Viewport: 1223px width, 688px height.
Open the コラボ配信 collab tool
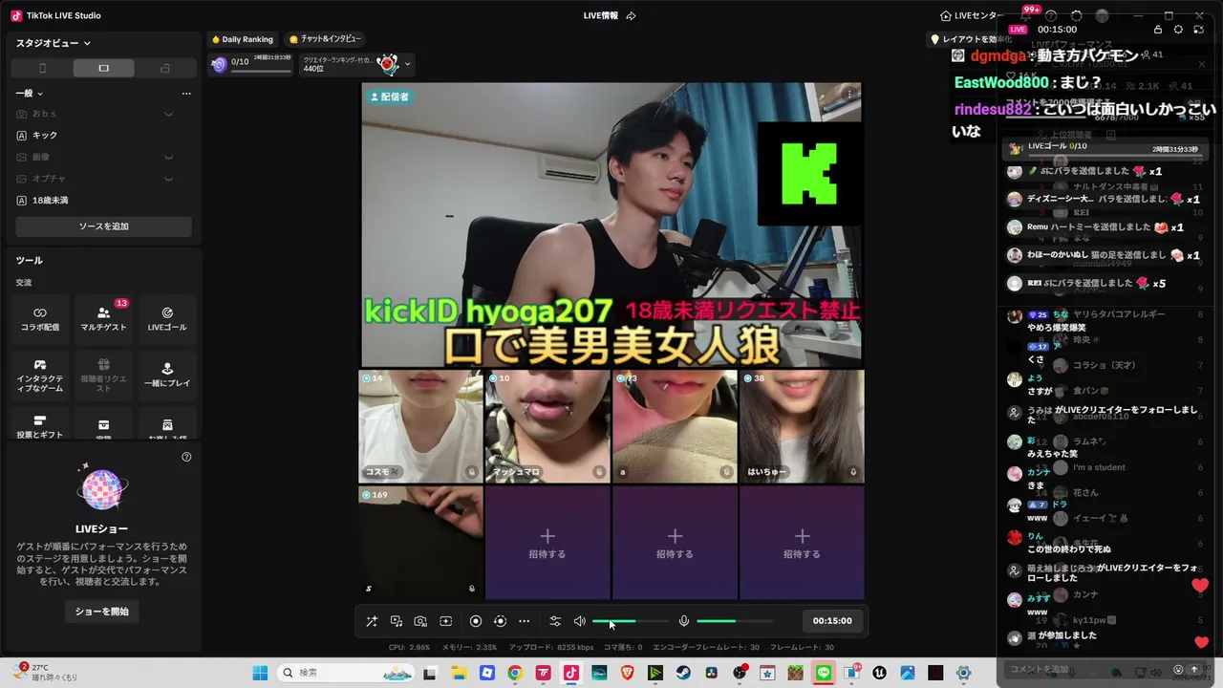click(x=40, y=319)
